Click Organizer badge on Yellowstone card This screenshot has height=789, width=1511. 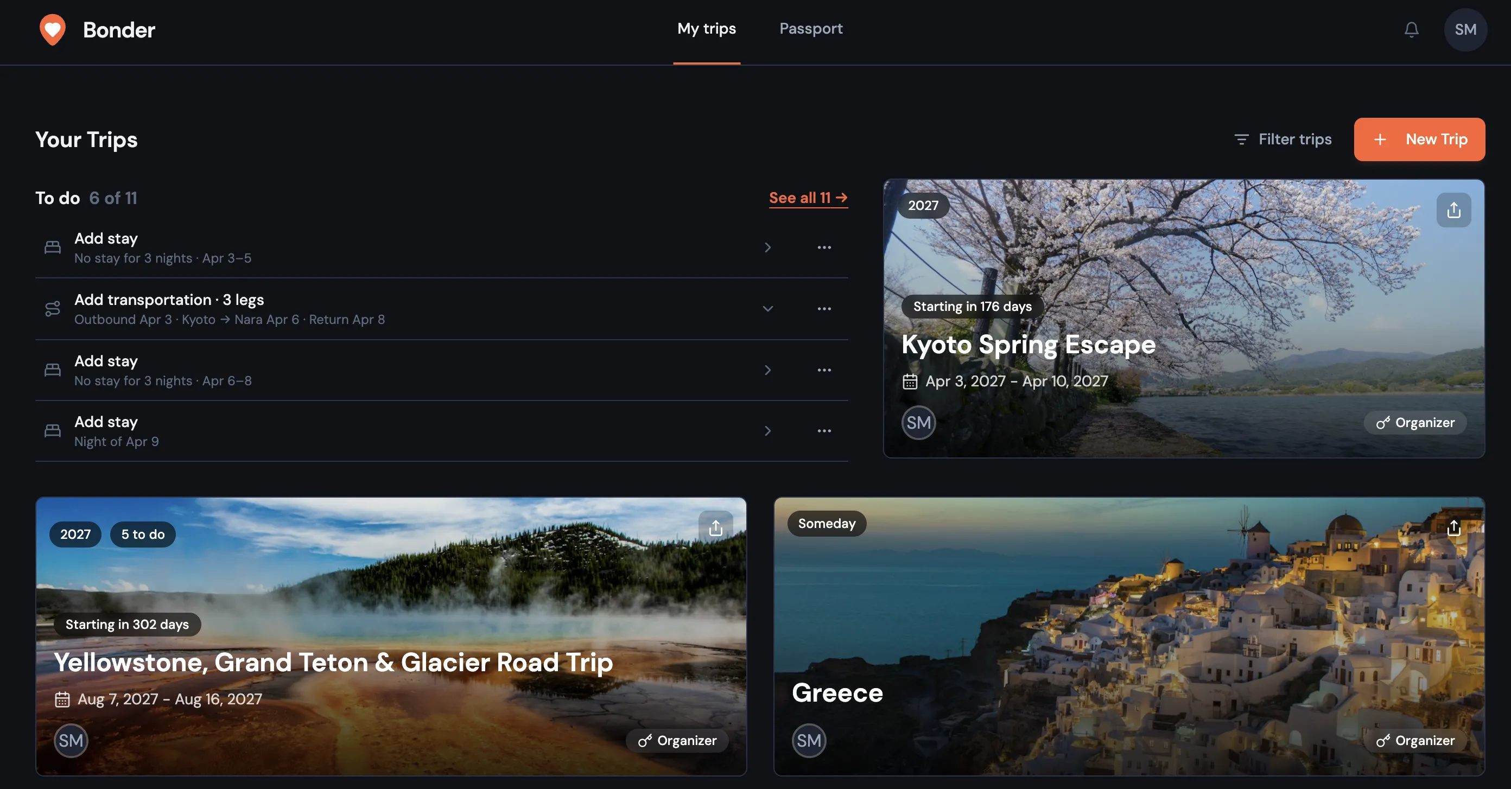677,740
